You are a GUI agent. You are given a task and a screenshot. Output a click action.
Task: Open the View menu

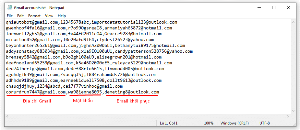(49, 16)
